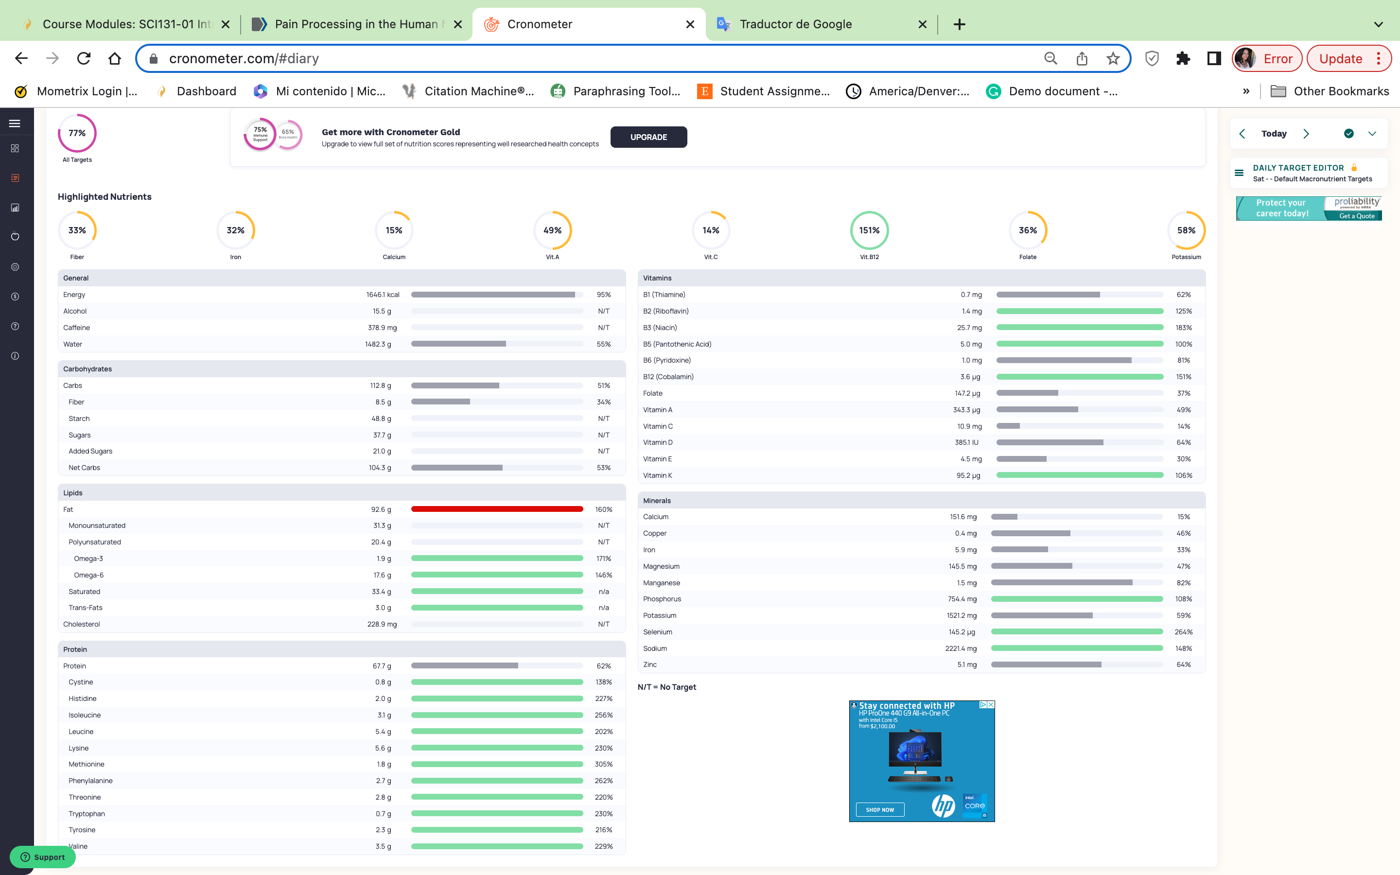Open the Daily Target Editor menu icon
The width and height of the screenshot is (1400, 875).
pos(1239,173)
